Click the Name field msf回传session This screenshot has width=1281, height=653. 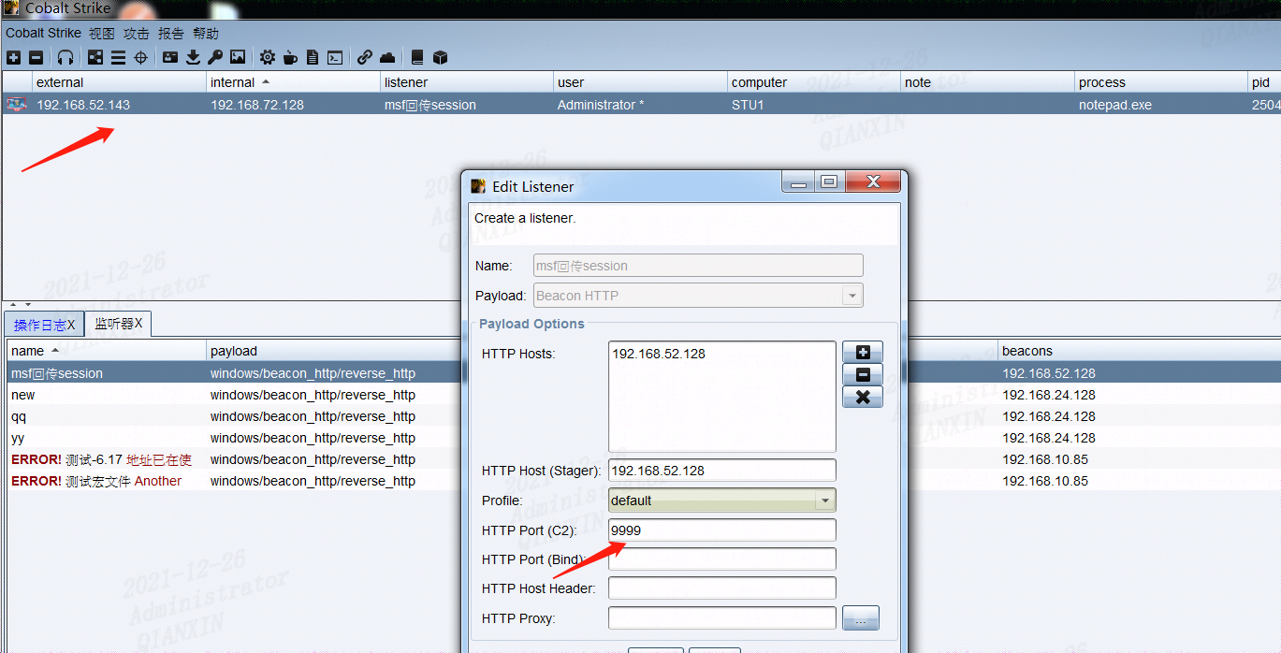[697, 266]
